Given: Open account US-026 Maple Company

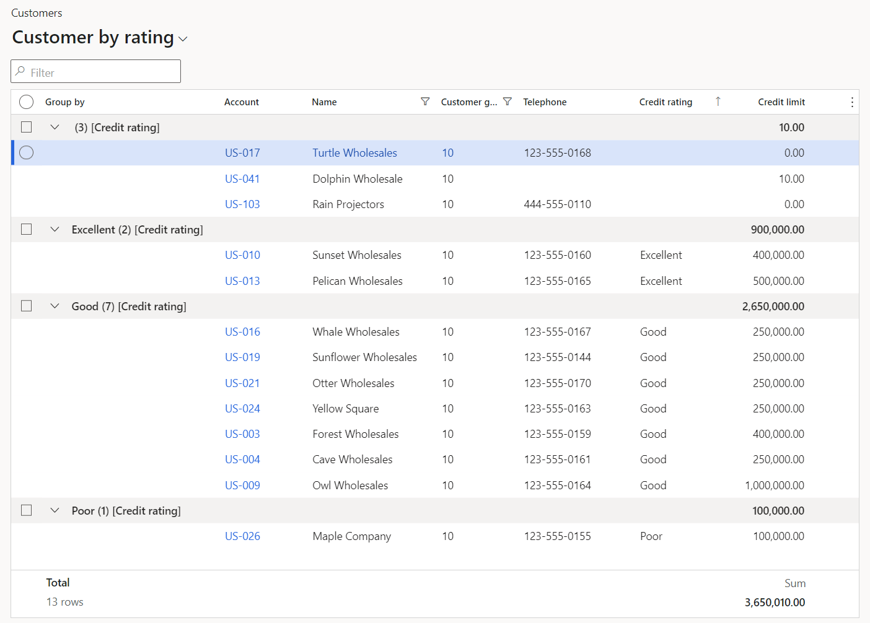Looking at the screenshot, I should (242, 536).
